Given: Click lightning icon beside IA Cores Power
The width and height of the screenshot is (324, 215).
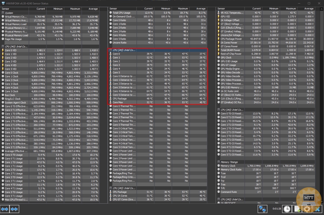Looking at the screenshot, I should [219, 43].
